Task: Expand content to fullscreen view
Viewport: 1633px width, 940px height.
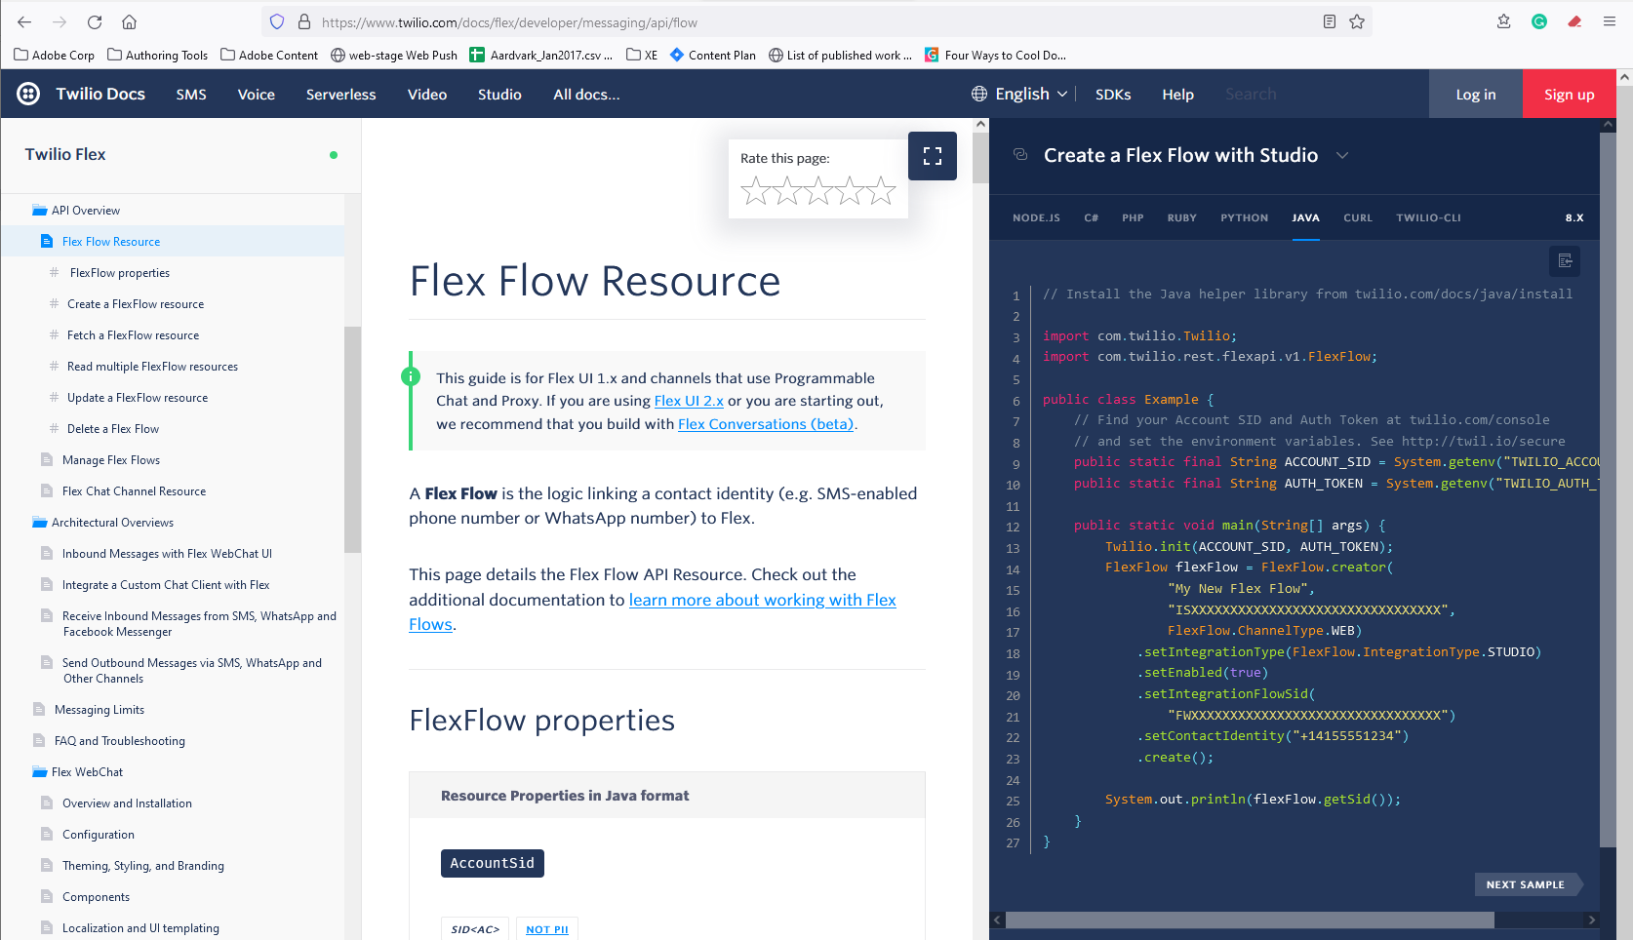Action: click(933, 156)
